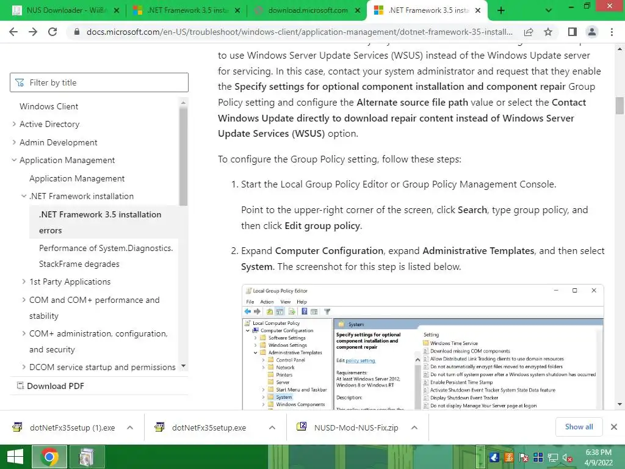Click the sidebar scrollbar down arrow
The width and height of the screenshot is (625, 469).
click(183, 366)
